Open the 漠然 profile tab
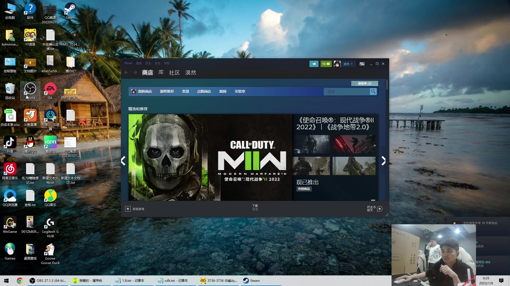The width and height of the screenshot is (510, 286). [191, 73]
